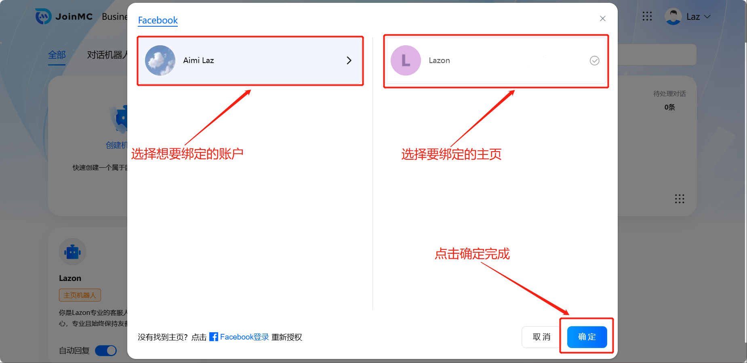Open the apps grid icon in header
This screenshot has height=363, width=747.
click(647, 16)
